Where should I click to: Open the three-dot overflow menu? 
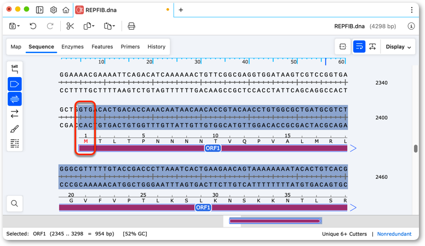pyautogui.click(x=411, y=10)
